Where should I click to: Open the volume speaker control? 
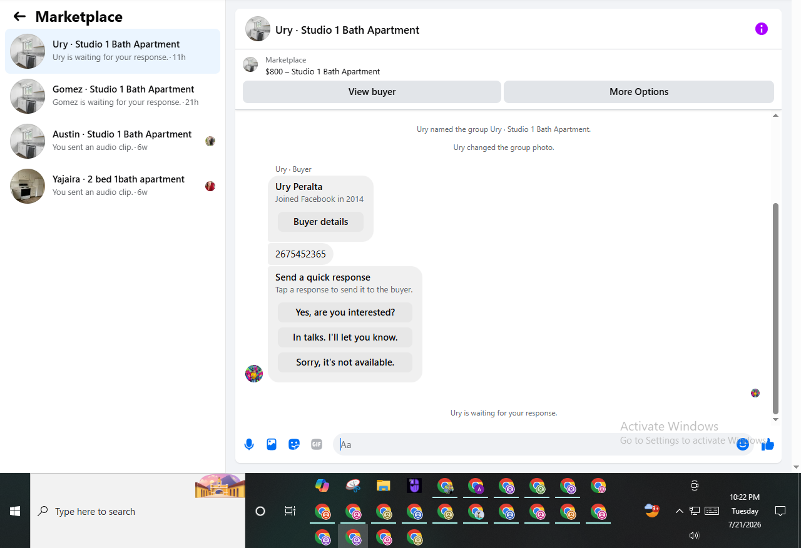click(x=694, y=536)
